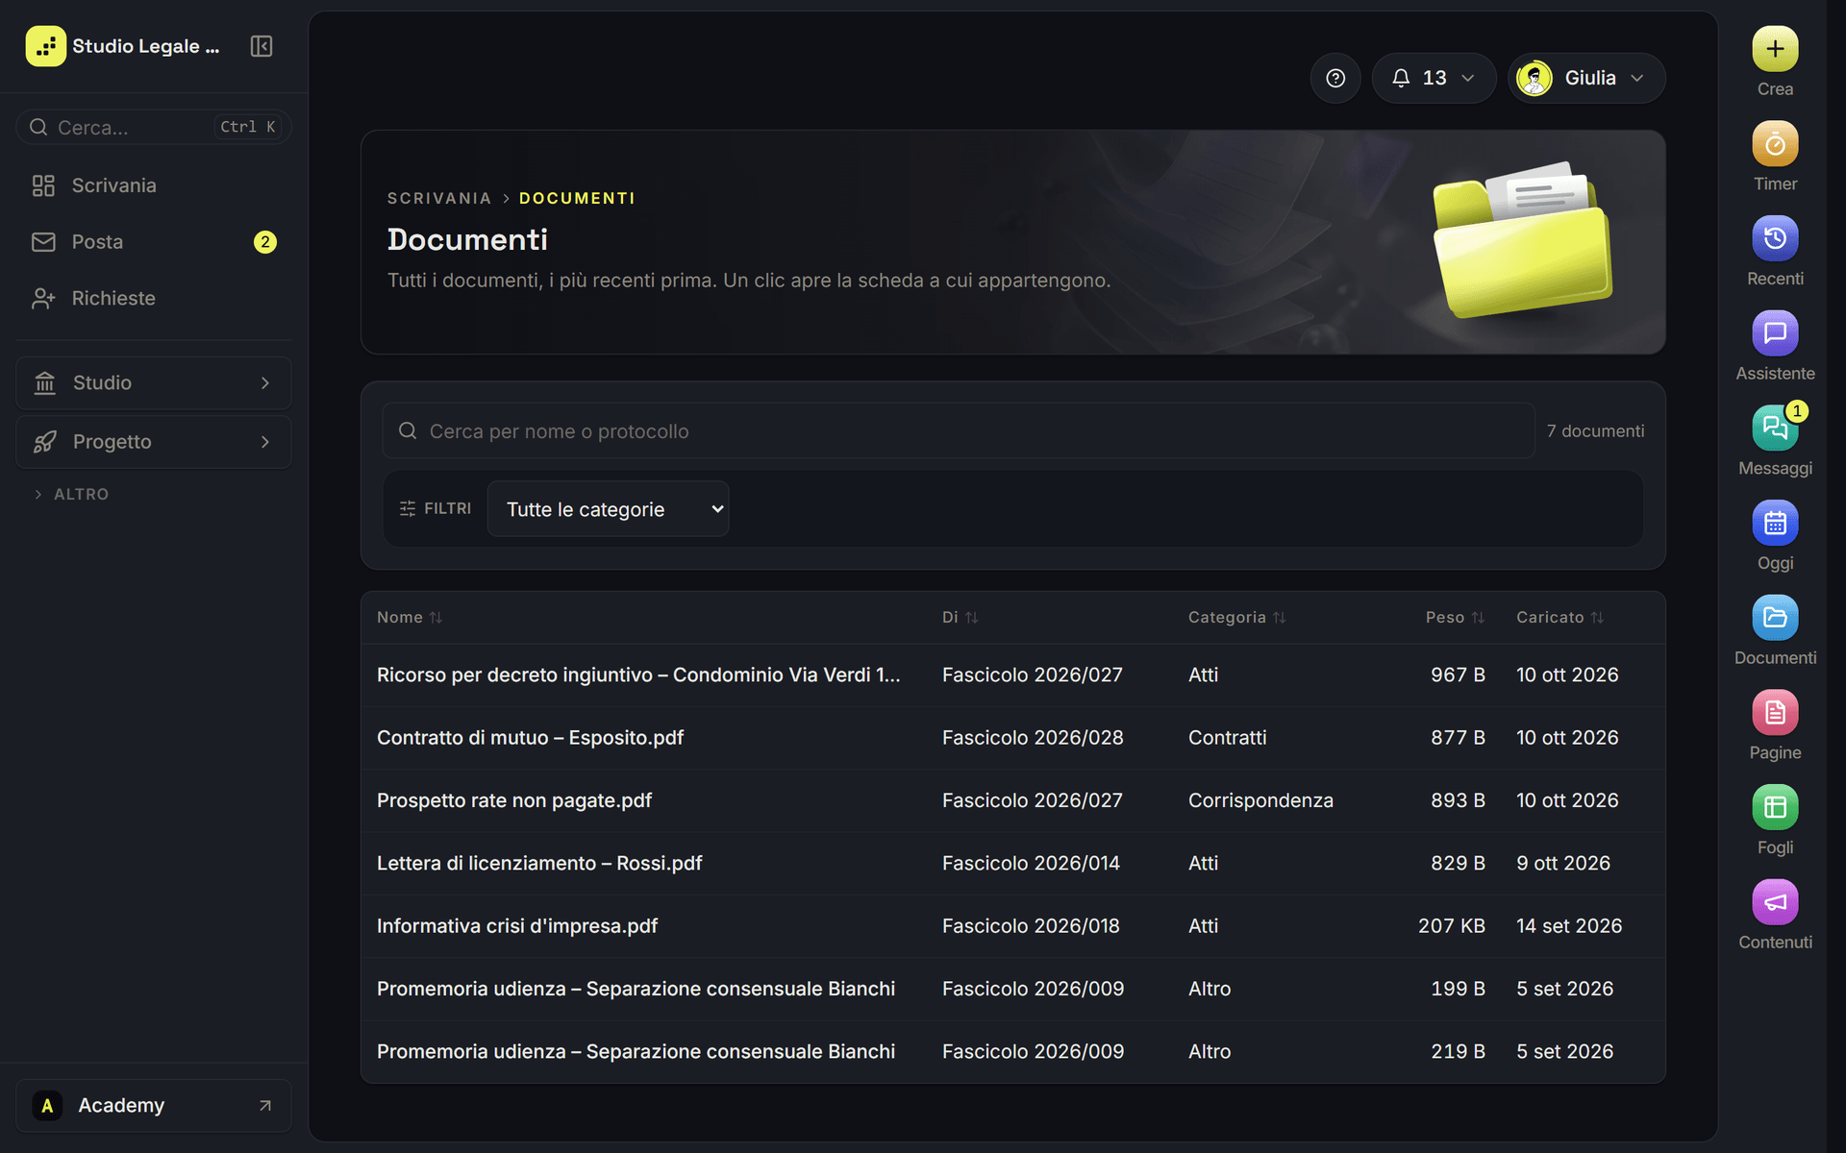Click the Studio Legale logo icon
This screenshot has height=1153, width=1846.
coord(46,46)
